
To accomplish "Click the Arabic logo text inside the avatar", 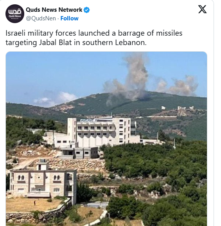I will (15, 11).
